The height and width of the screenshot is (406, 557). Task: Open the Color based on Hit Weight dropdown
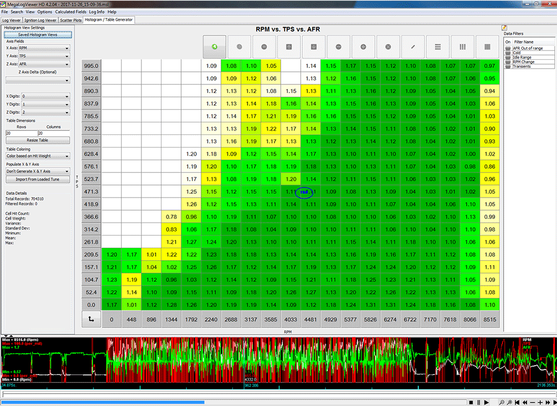click(x=38, y=156)
